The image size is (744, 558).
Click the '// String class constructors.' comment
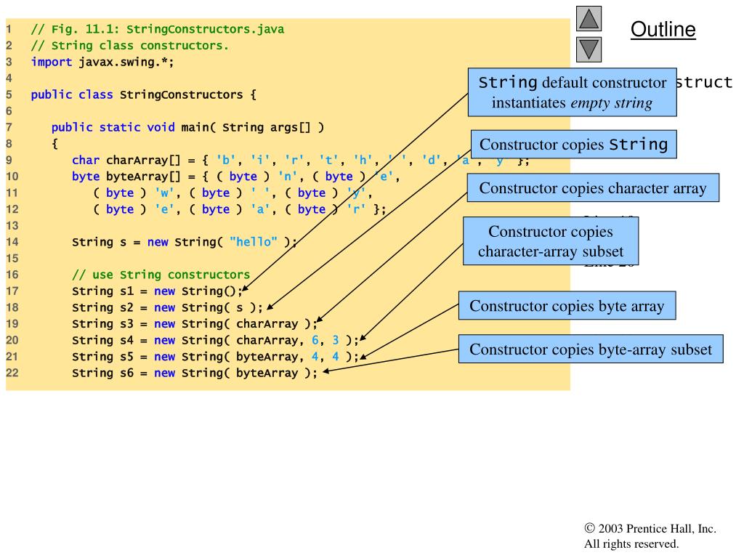129,46
